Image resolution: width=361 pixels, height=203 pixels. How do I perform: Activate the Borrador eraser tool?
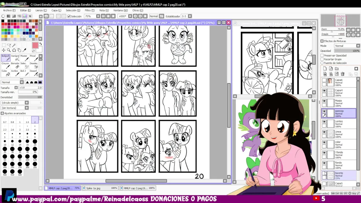click(x=15, y=65)
